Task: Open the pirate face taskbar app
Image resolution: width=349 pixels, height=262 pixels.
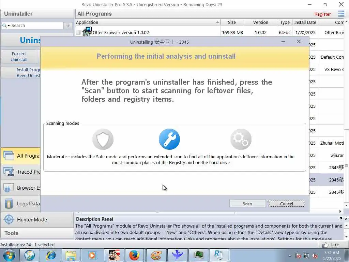Action: coord(114,255)
